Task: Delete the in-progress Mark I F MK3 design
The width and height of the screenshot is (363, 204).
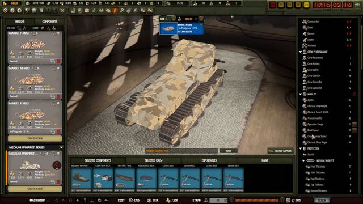Action: [x=58, y=131]
